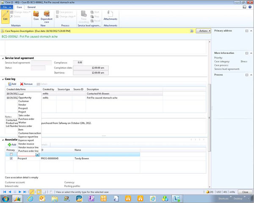Select Sales order in the dropdown list

(x=25, y=115)
